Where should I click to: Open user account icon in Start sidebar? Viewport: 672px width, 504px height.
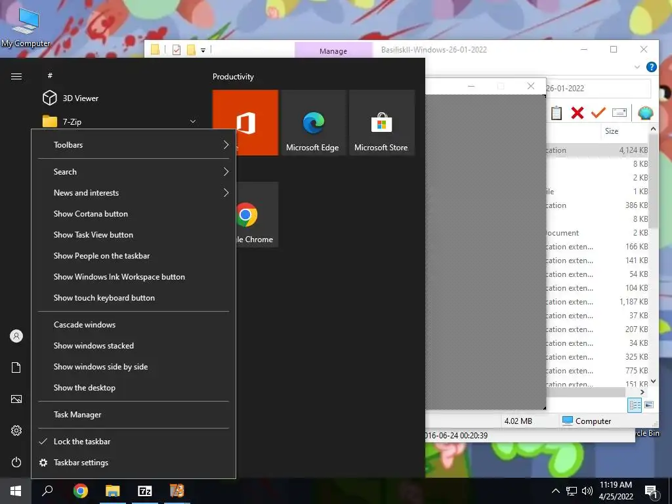pos(16,336)
